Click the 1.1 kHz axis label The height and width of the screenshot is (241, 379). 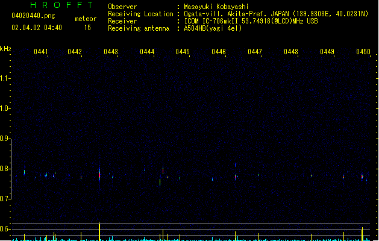pyautogui.click(x=5, y=78)
